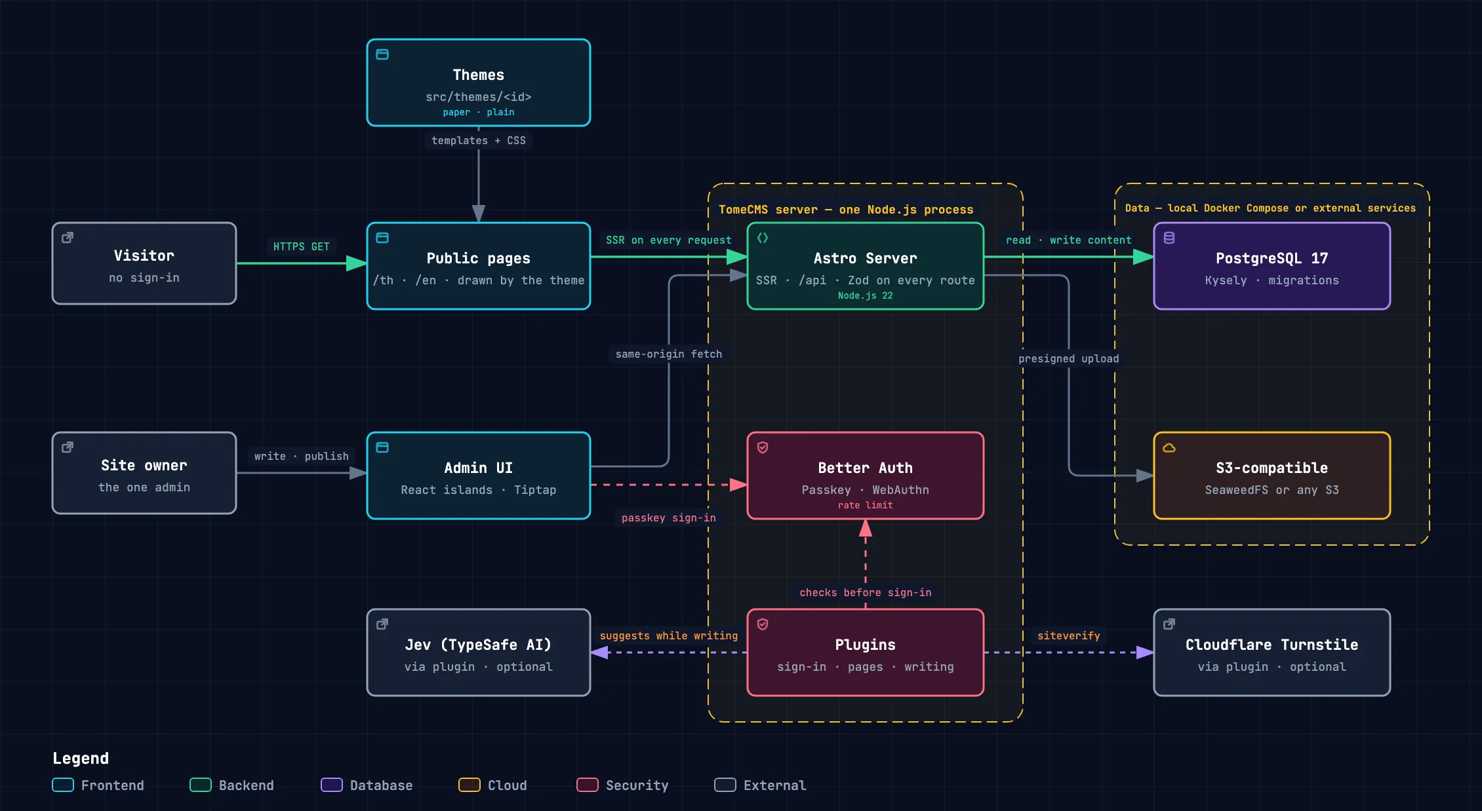Click the Database legend color swatch
The width and height of the screenshot is (1482, 811).
(332, 785)
